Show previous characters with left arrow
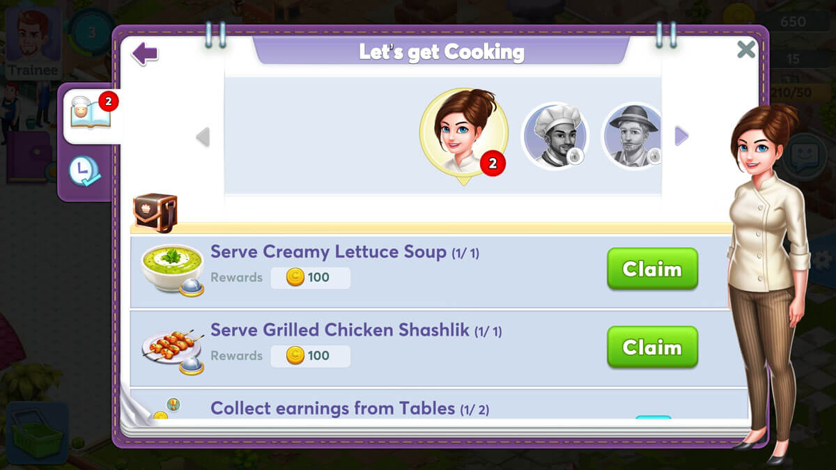The image size is (836, 470). 203,137
